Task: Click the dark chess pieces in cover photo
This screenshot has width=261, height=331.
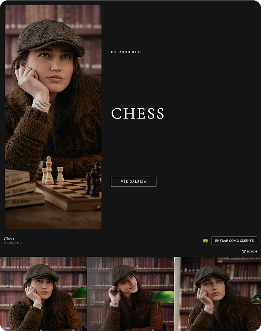Action: click(x=94, y=179)
